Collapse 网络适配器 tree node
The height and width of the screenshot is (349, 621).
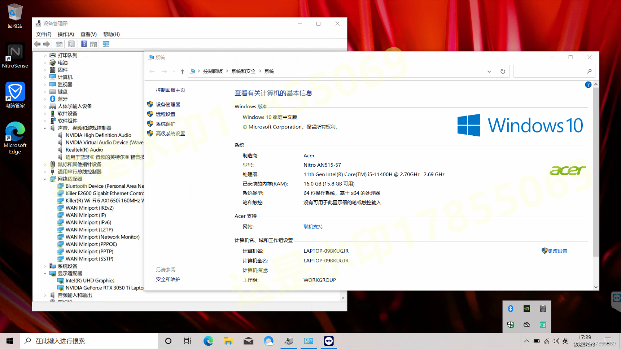click(x=45, y=179)
